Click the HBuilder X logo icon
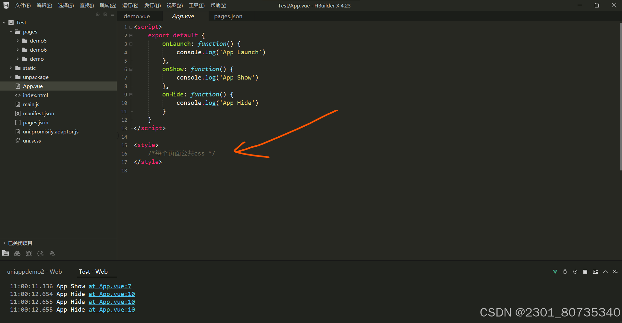Screen dimensions: 622x323 pyautogui.click(x=6, y=5)
